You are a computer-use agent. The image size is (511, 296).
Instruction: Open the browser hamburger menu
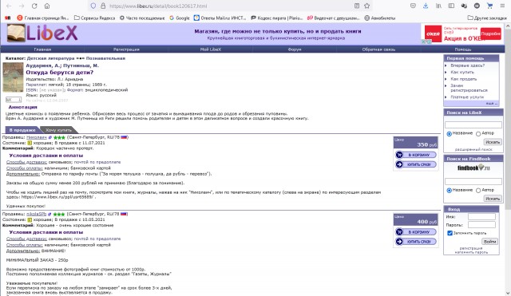[x=502, y=6]
